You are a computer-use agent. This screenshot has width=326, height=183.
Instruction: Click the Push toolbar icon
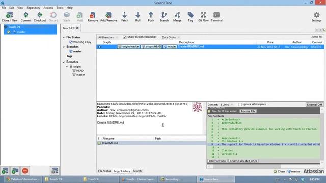point(151,17)
